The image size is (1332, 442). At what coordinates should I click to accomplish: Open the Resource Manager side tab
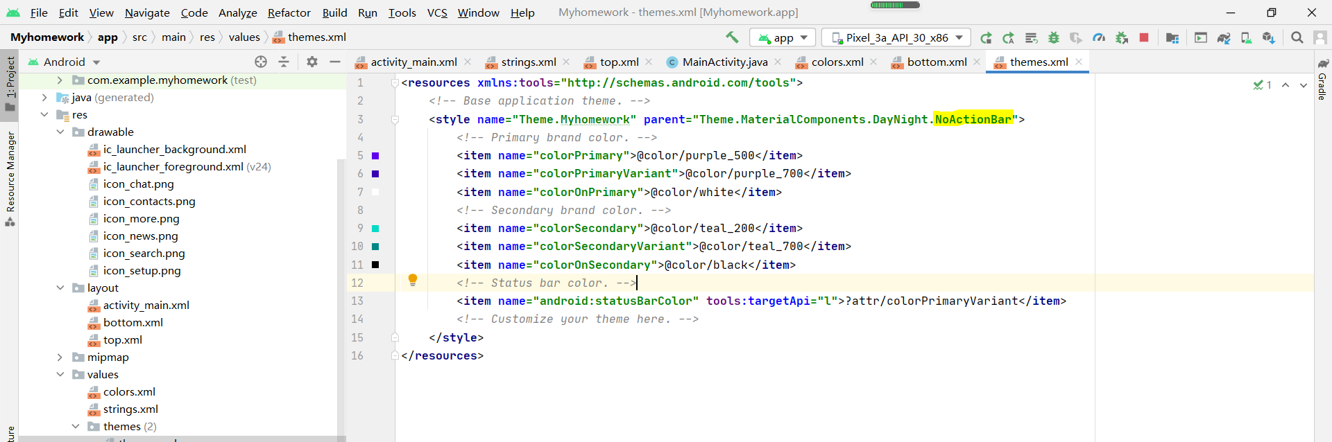click(10, 178)
